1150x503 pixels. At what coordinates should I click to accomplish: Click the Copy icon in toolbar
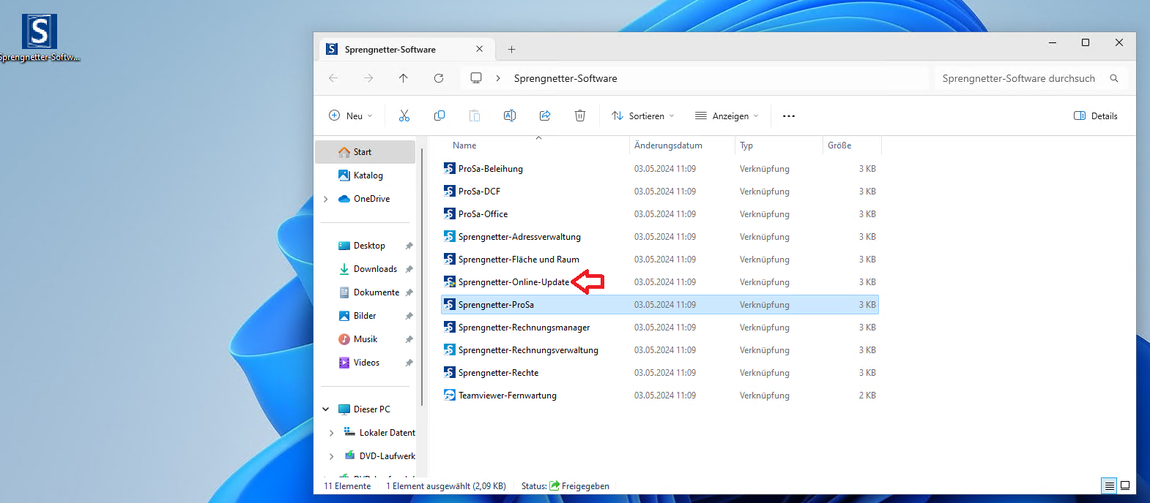(439, 116)
